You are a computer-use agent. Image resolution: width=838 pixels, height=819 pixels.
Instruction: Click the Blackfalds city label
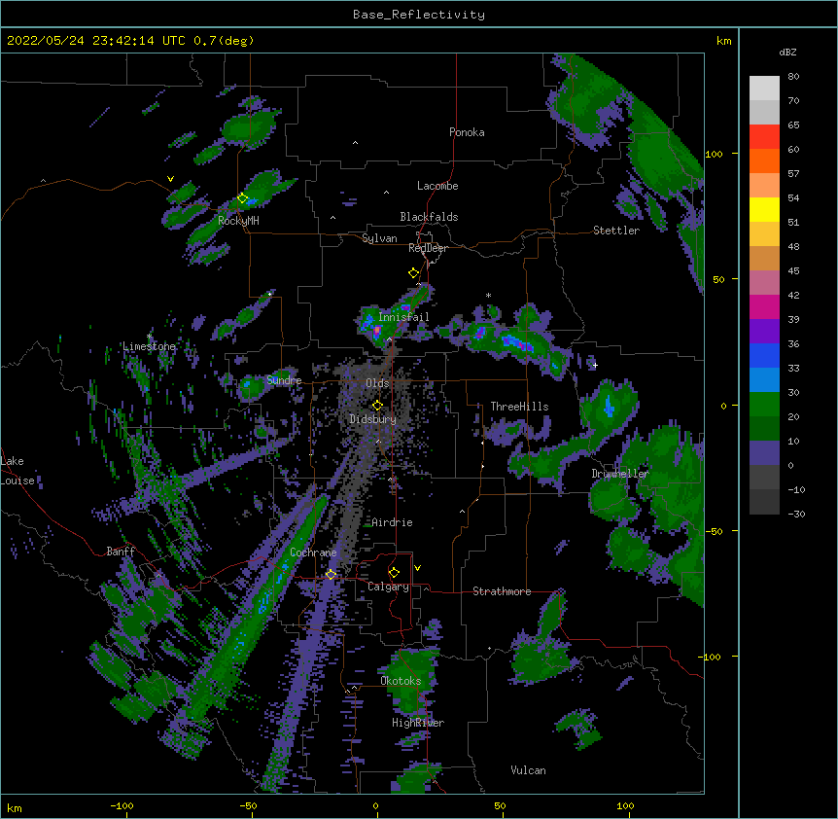pos(429,217)
